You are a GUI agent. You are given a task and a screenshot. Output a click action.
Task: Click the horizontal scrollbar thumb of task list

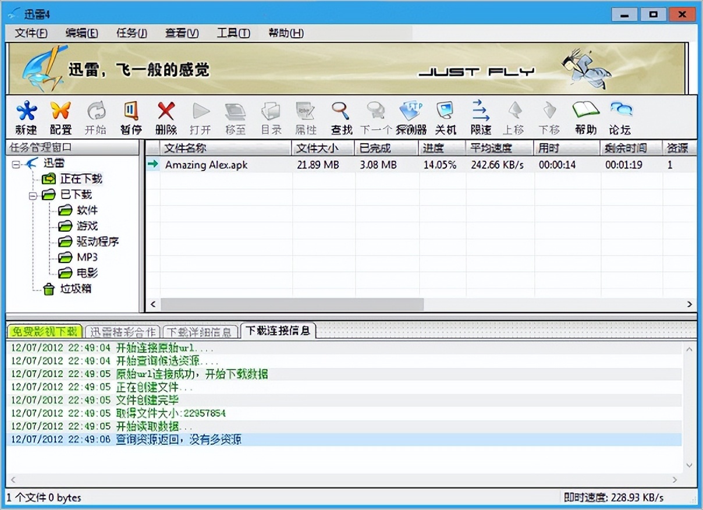tap(292, 304)
